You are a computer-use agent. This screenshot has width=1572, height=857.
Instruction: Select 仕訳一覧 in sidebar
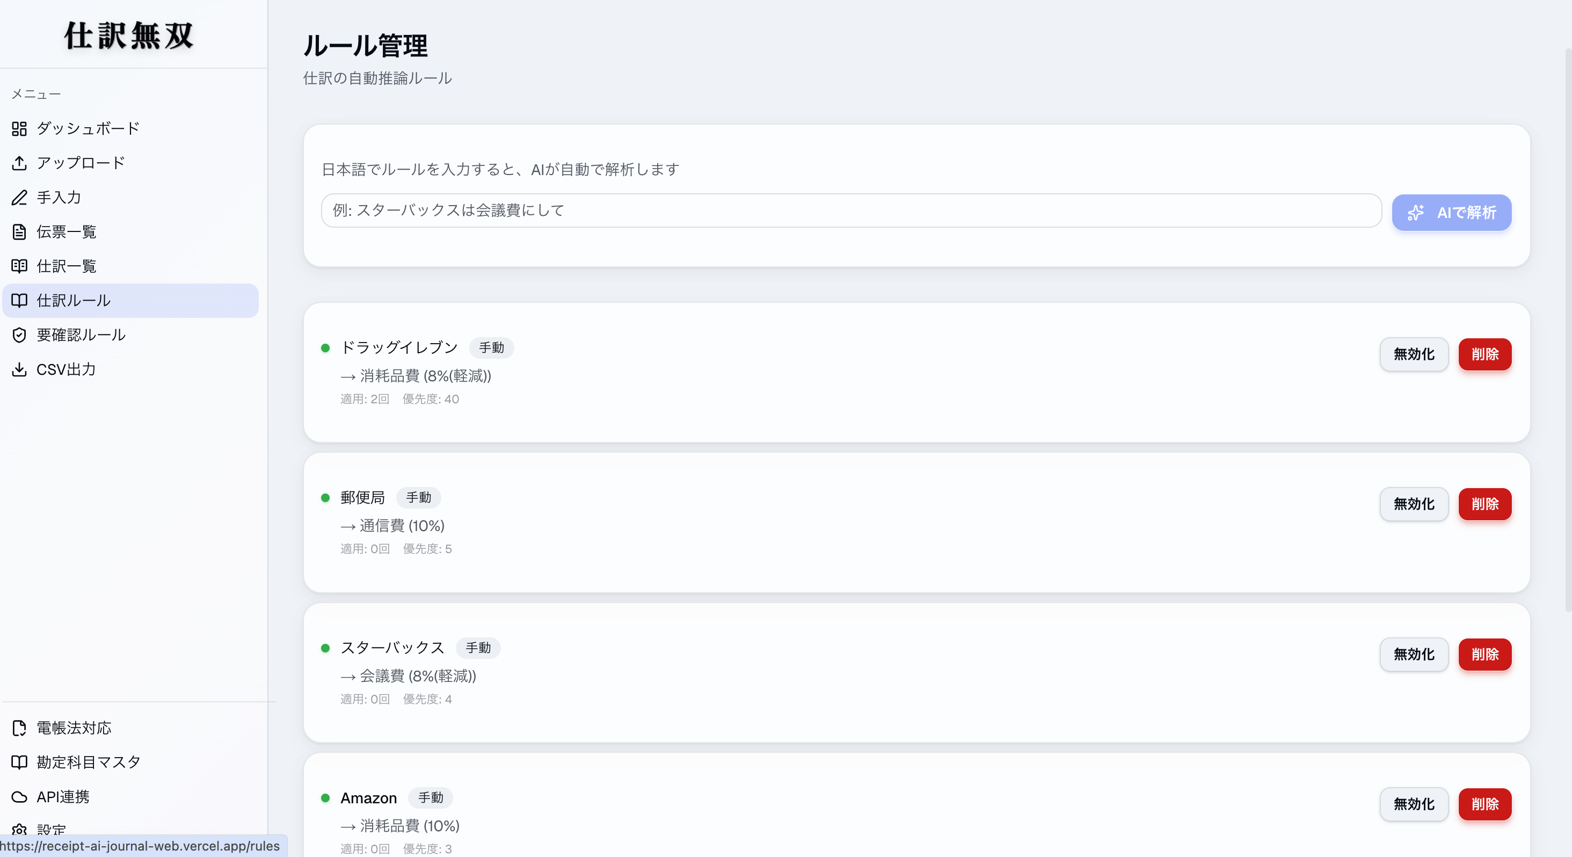point(130,266)
